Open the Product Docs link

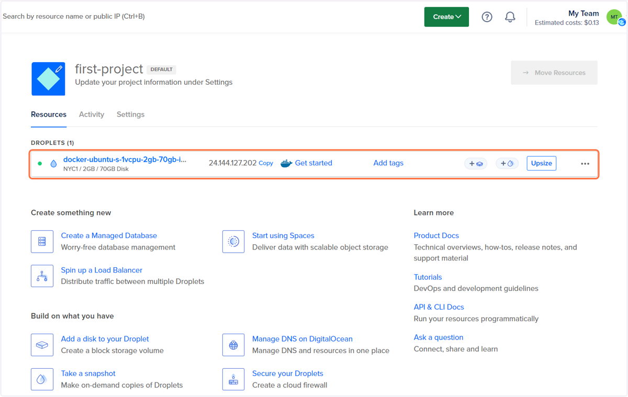[436, 236]
